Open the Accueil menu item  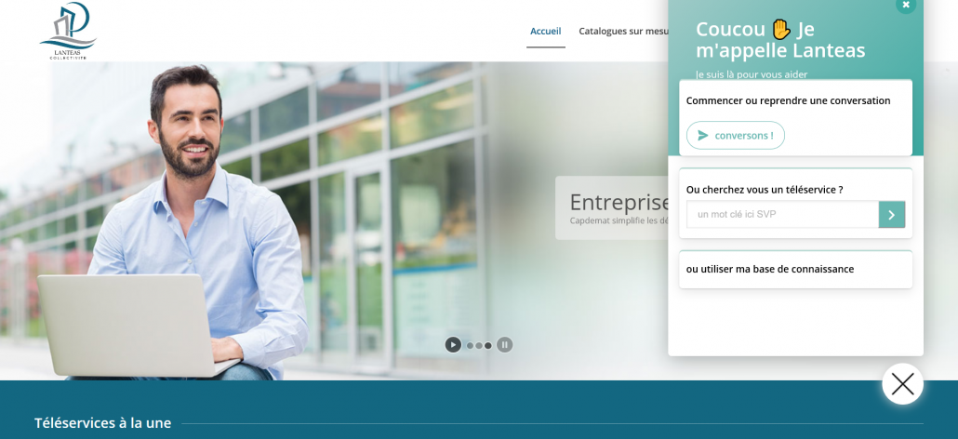point(546,31)
